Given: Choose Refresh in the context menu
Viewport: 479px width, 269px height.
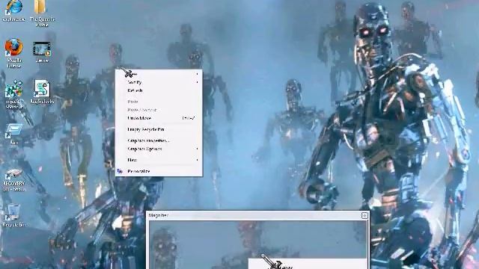Looking at the screenshot, I should [159, 90].
